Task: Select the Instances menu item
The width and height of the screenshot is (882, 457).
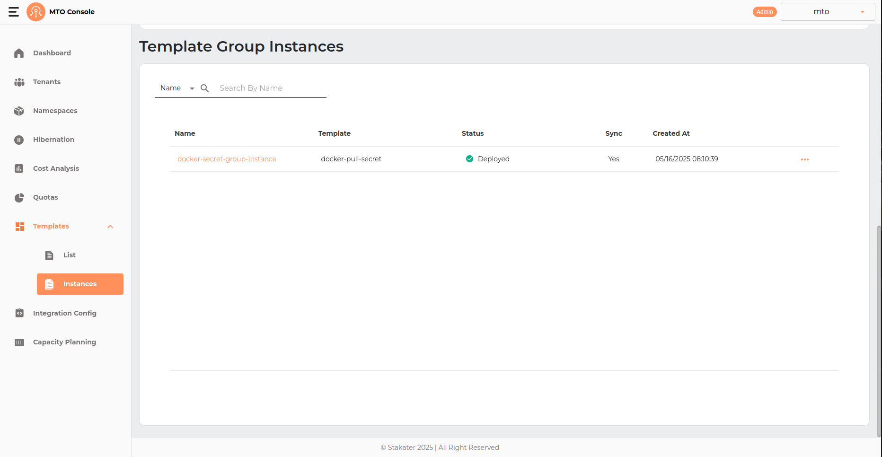Action: tap(80, 284)
